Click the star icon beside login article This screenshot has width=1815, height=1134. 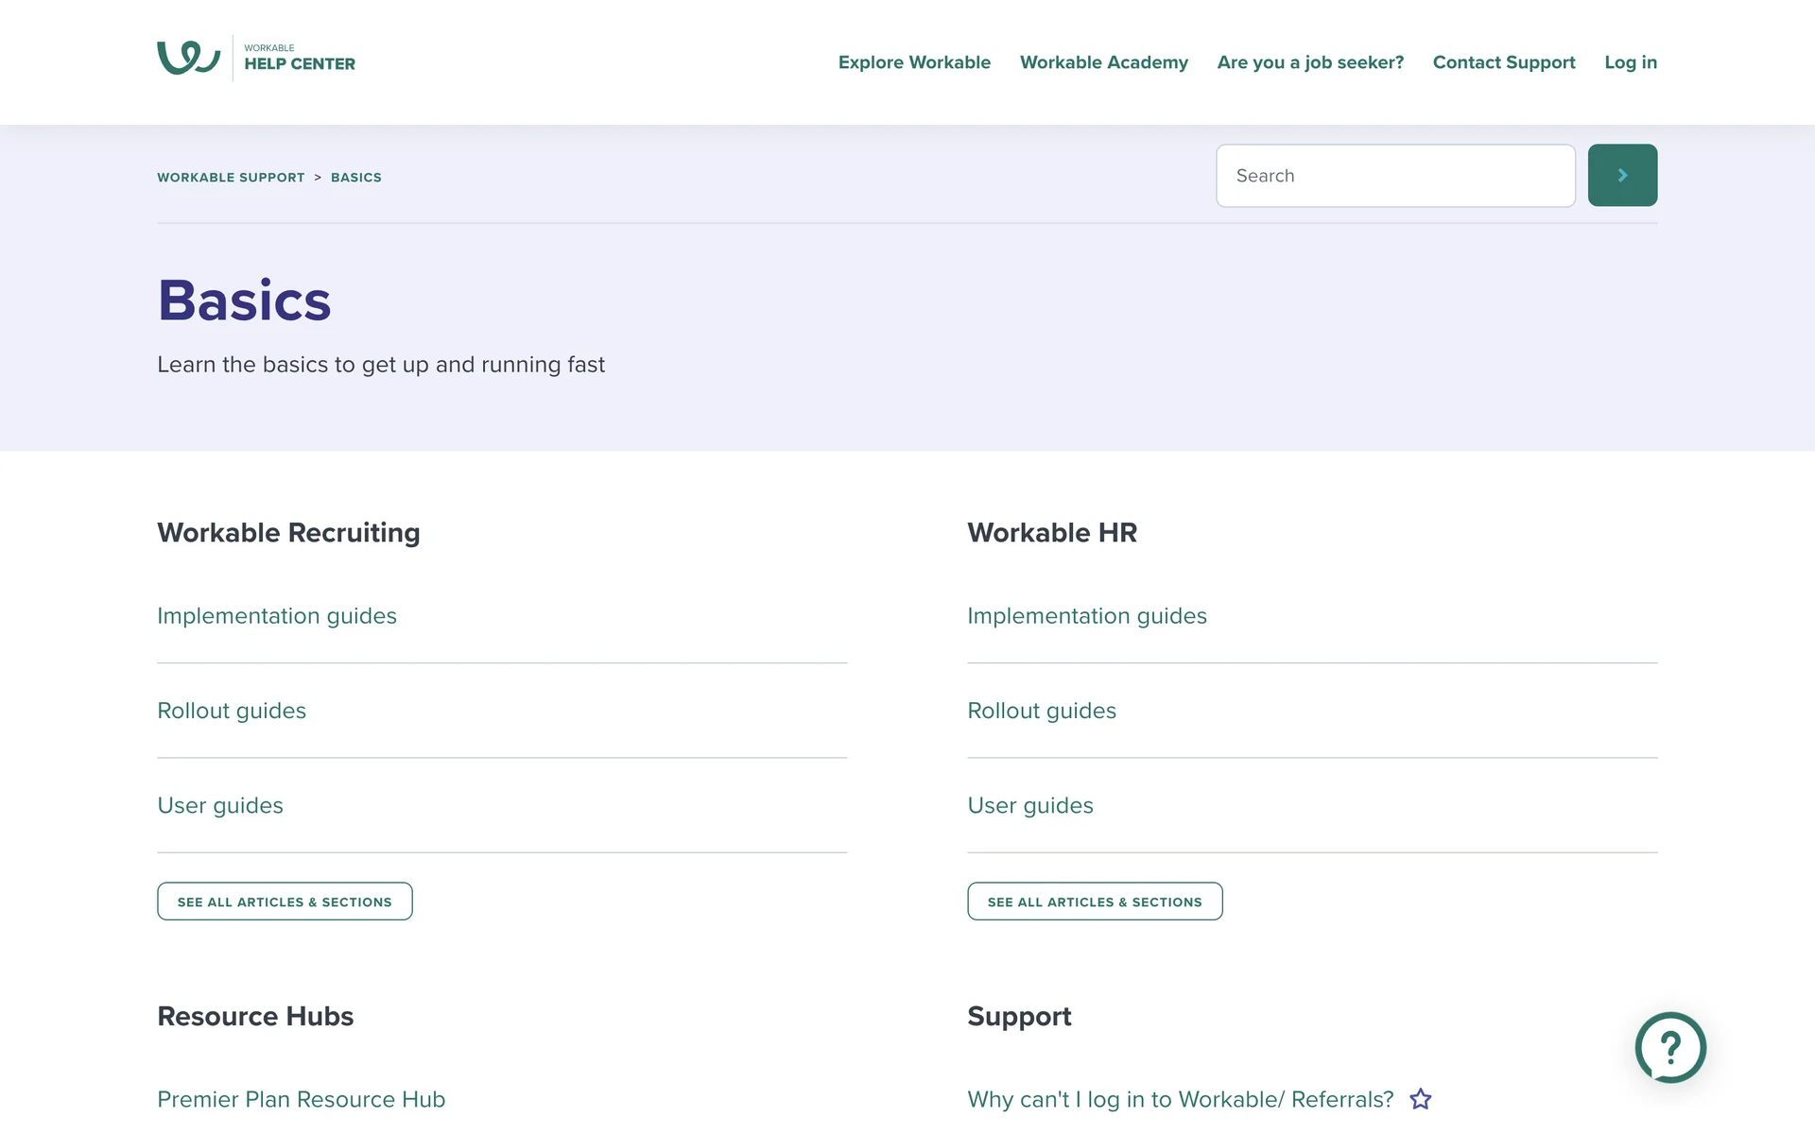1420,1099
